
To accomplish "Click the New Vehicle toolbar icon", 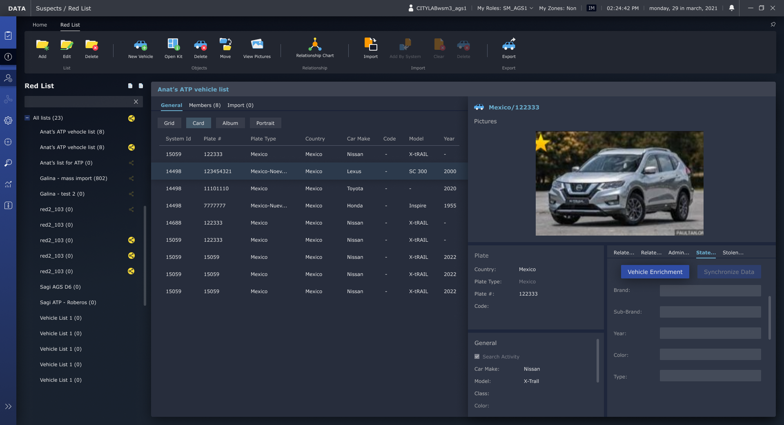I will pos(140,46).
